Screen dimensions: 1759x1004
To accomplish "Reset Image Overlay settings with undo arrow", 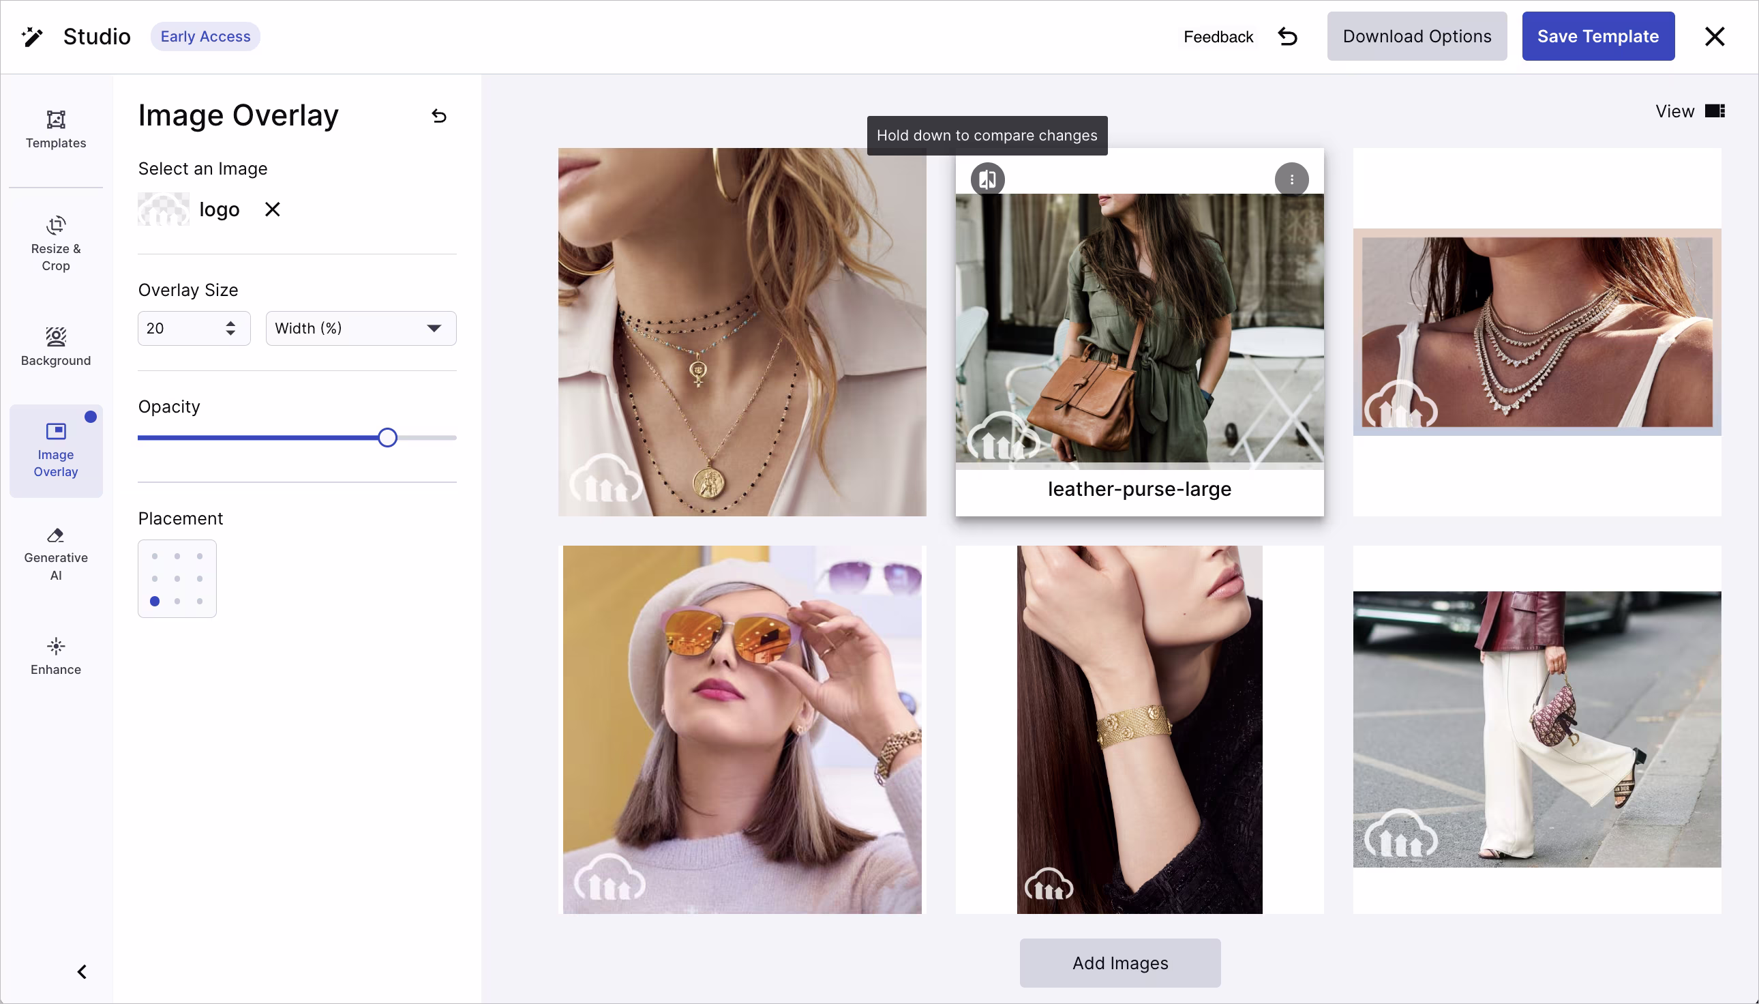I will (439, 116).
